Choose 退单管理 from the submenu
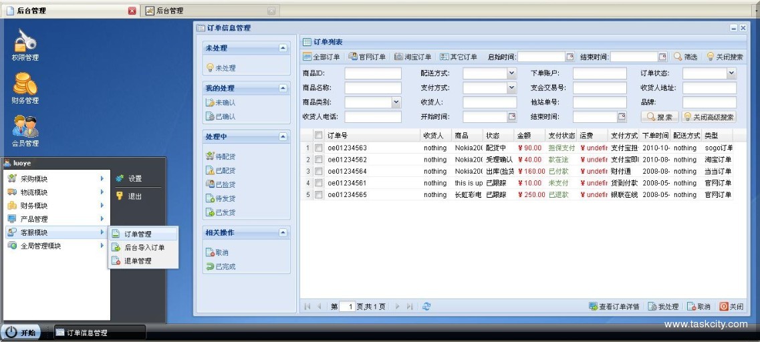The width and height of the screenshot is (760, 342). click(143, 261)
